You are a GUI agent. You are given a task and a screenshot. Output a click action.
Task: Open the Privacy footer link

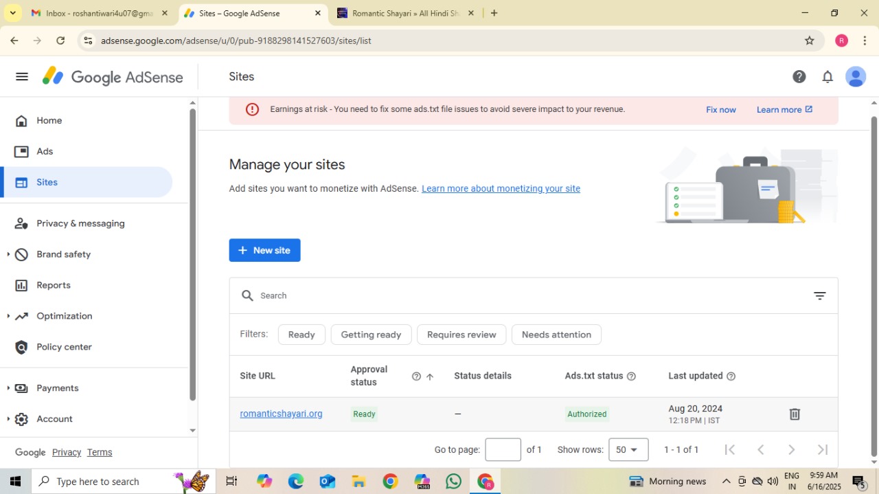click(67, 452)
